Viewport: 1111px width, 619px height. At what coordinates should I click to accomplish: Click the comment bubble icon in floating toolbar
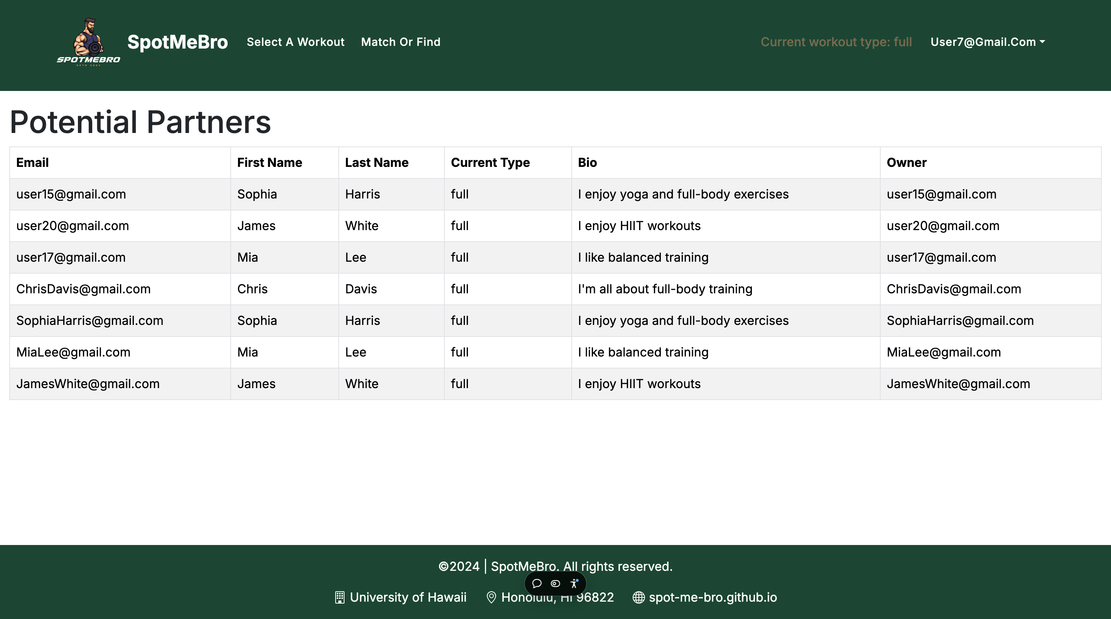537,583
